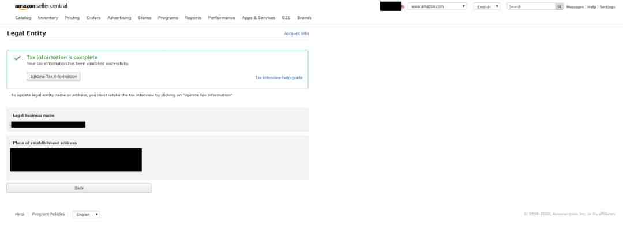Open the Inventory menu
This screenshot has width=623, height=228.
coord(48,18)
